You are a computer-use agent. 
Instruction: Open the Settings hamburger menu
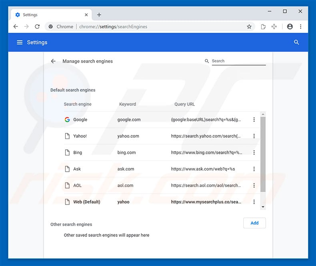click(20, 42)
